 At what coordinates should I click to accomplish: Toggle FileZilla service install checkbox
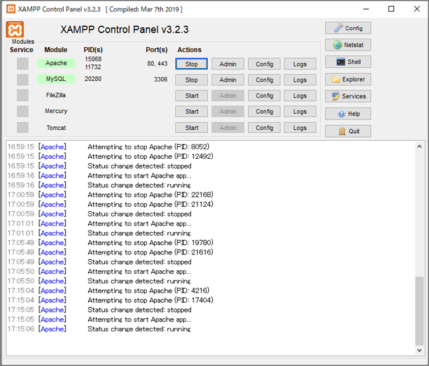(23, 95)
